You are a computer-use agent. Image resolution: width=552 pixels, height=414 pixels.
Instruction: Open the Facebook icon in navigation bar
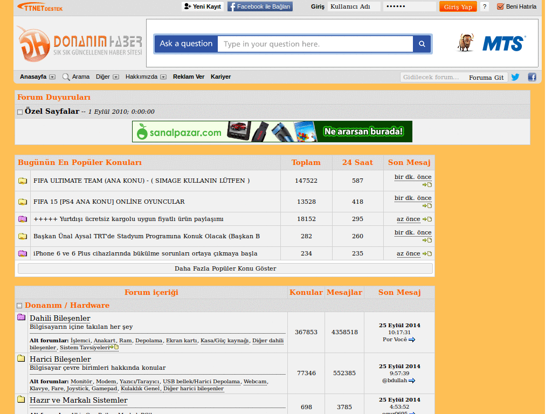(x=532, y=77)
